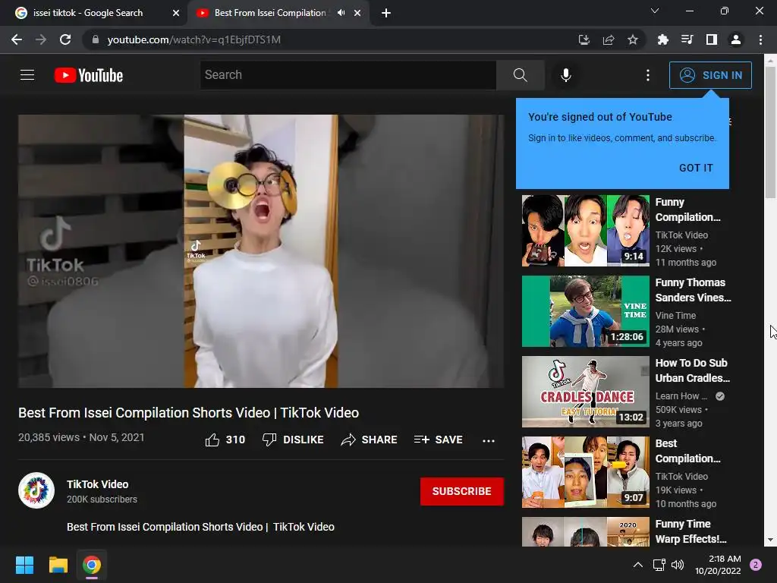Click the address bar URL
The width and height of the screenshot is (777, 583).
(193, 39)
